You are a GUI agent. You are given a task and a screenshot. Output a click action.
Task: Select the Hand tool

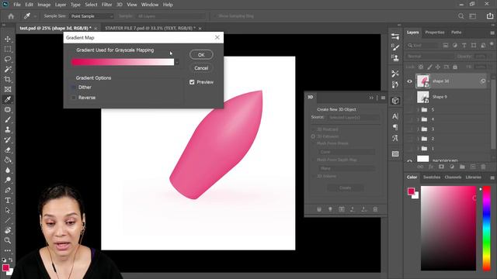tap(8, 230)
